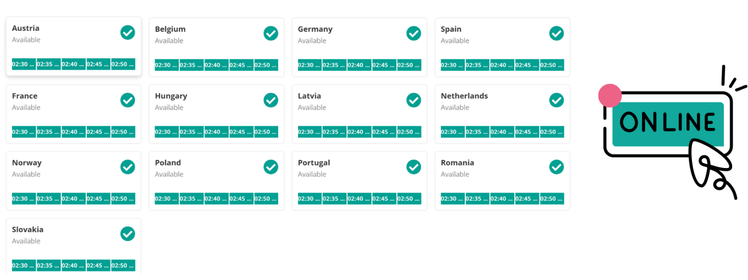The width and height of the screenshot is (748, 280).
Task: Select the 02:50 time slot for Belgium
Action: point(266,65)
